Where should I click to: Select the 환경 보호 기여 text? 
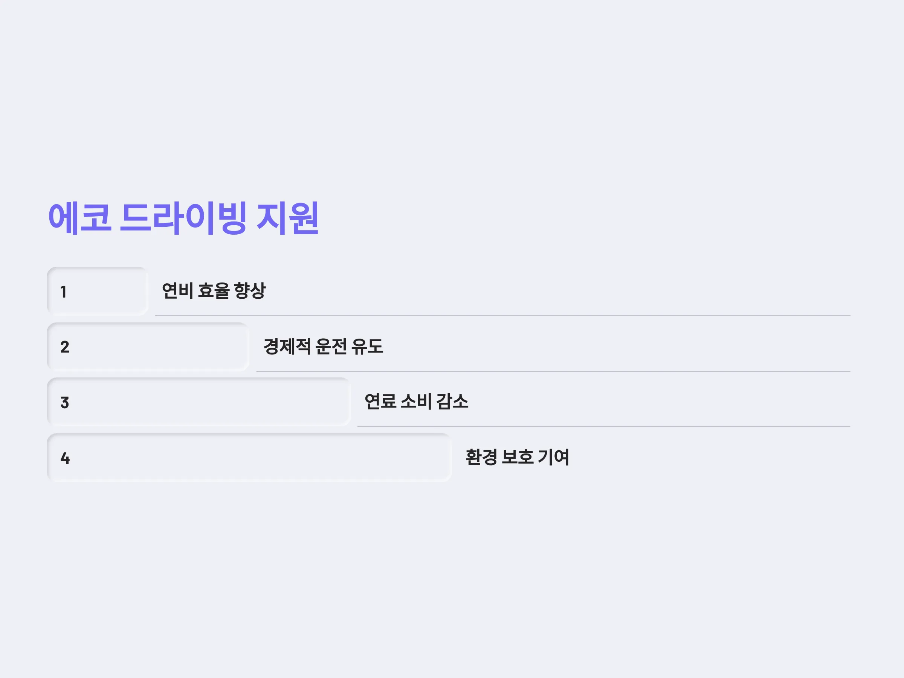518,457
